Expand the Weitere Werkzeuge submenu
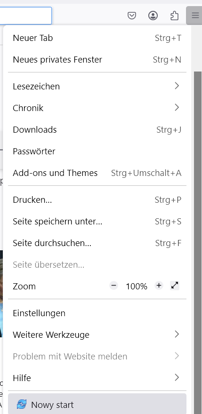 click(97, 334)
